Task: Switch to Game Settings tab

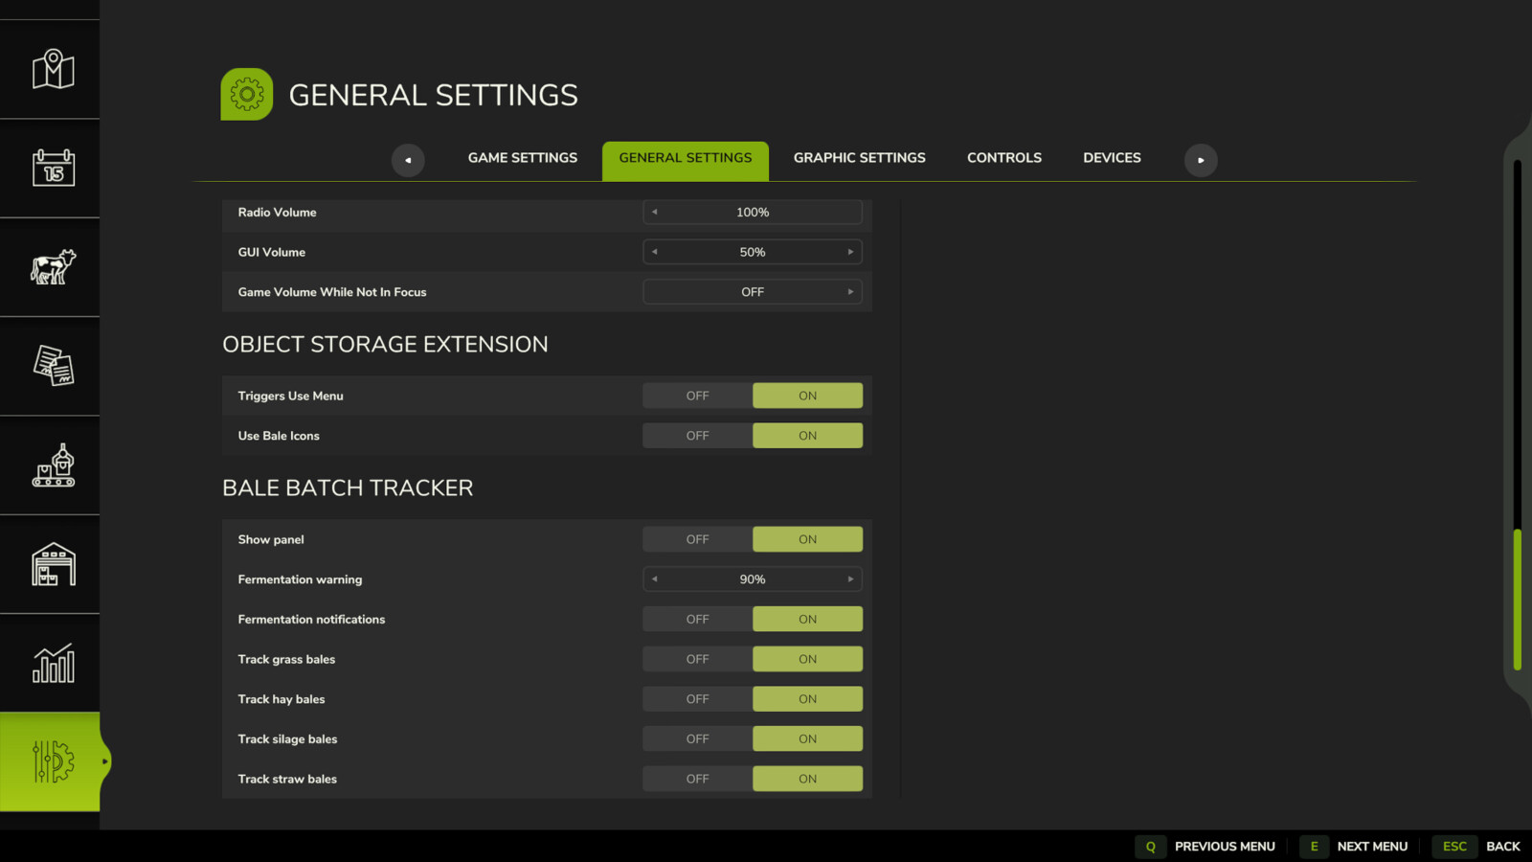Action: (x=523, y=158)
